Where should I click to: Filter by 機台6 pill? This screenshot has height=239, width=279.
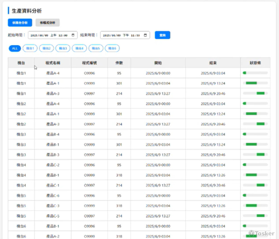pos(112,48)
